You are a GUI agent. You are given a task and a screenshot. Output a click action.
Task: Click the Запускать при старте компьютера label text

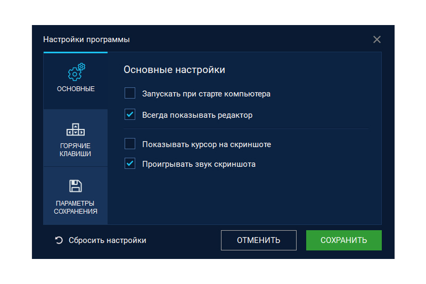point(206,94)
